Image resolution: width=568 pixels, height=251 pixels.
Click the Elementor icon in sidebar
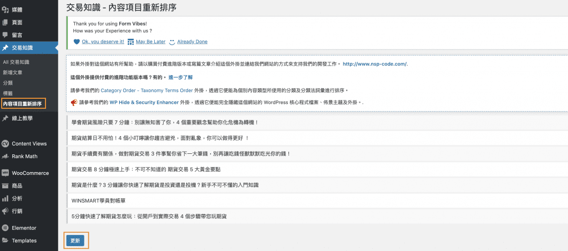5,228
